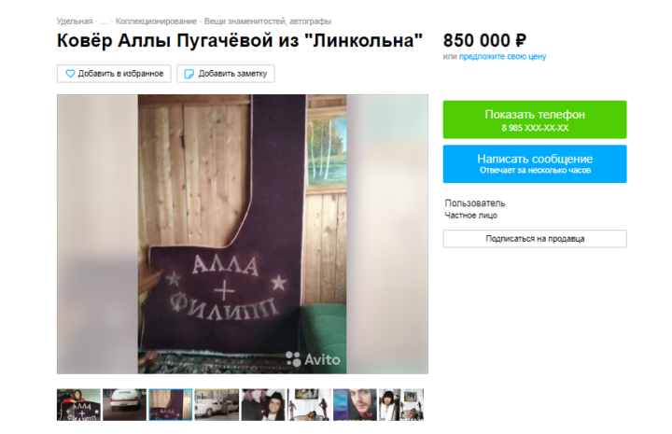Click the note icon beside Добавить заметку

189,74
